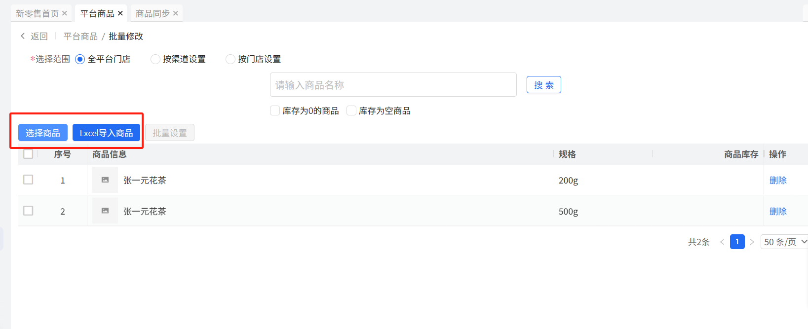Screen dimensions: 808x329
Task: Click the 返回 back arrow
Action: 23,36
